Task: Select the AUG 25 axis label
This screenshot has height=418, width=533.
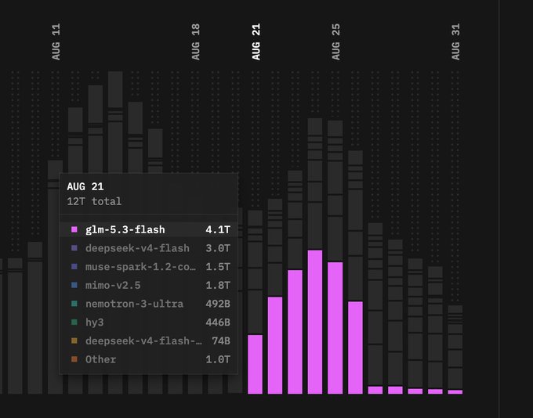Action: click(x=335, y=41)
